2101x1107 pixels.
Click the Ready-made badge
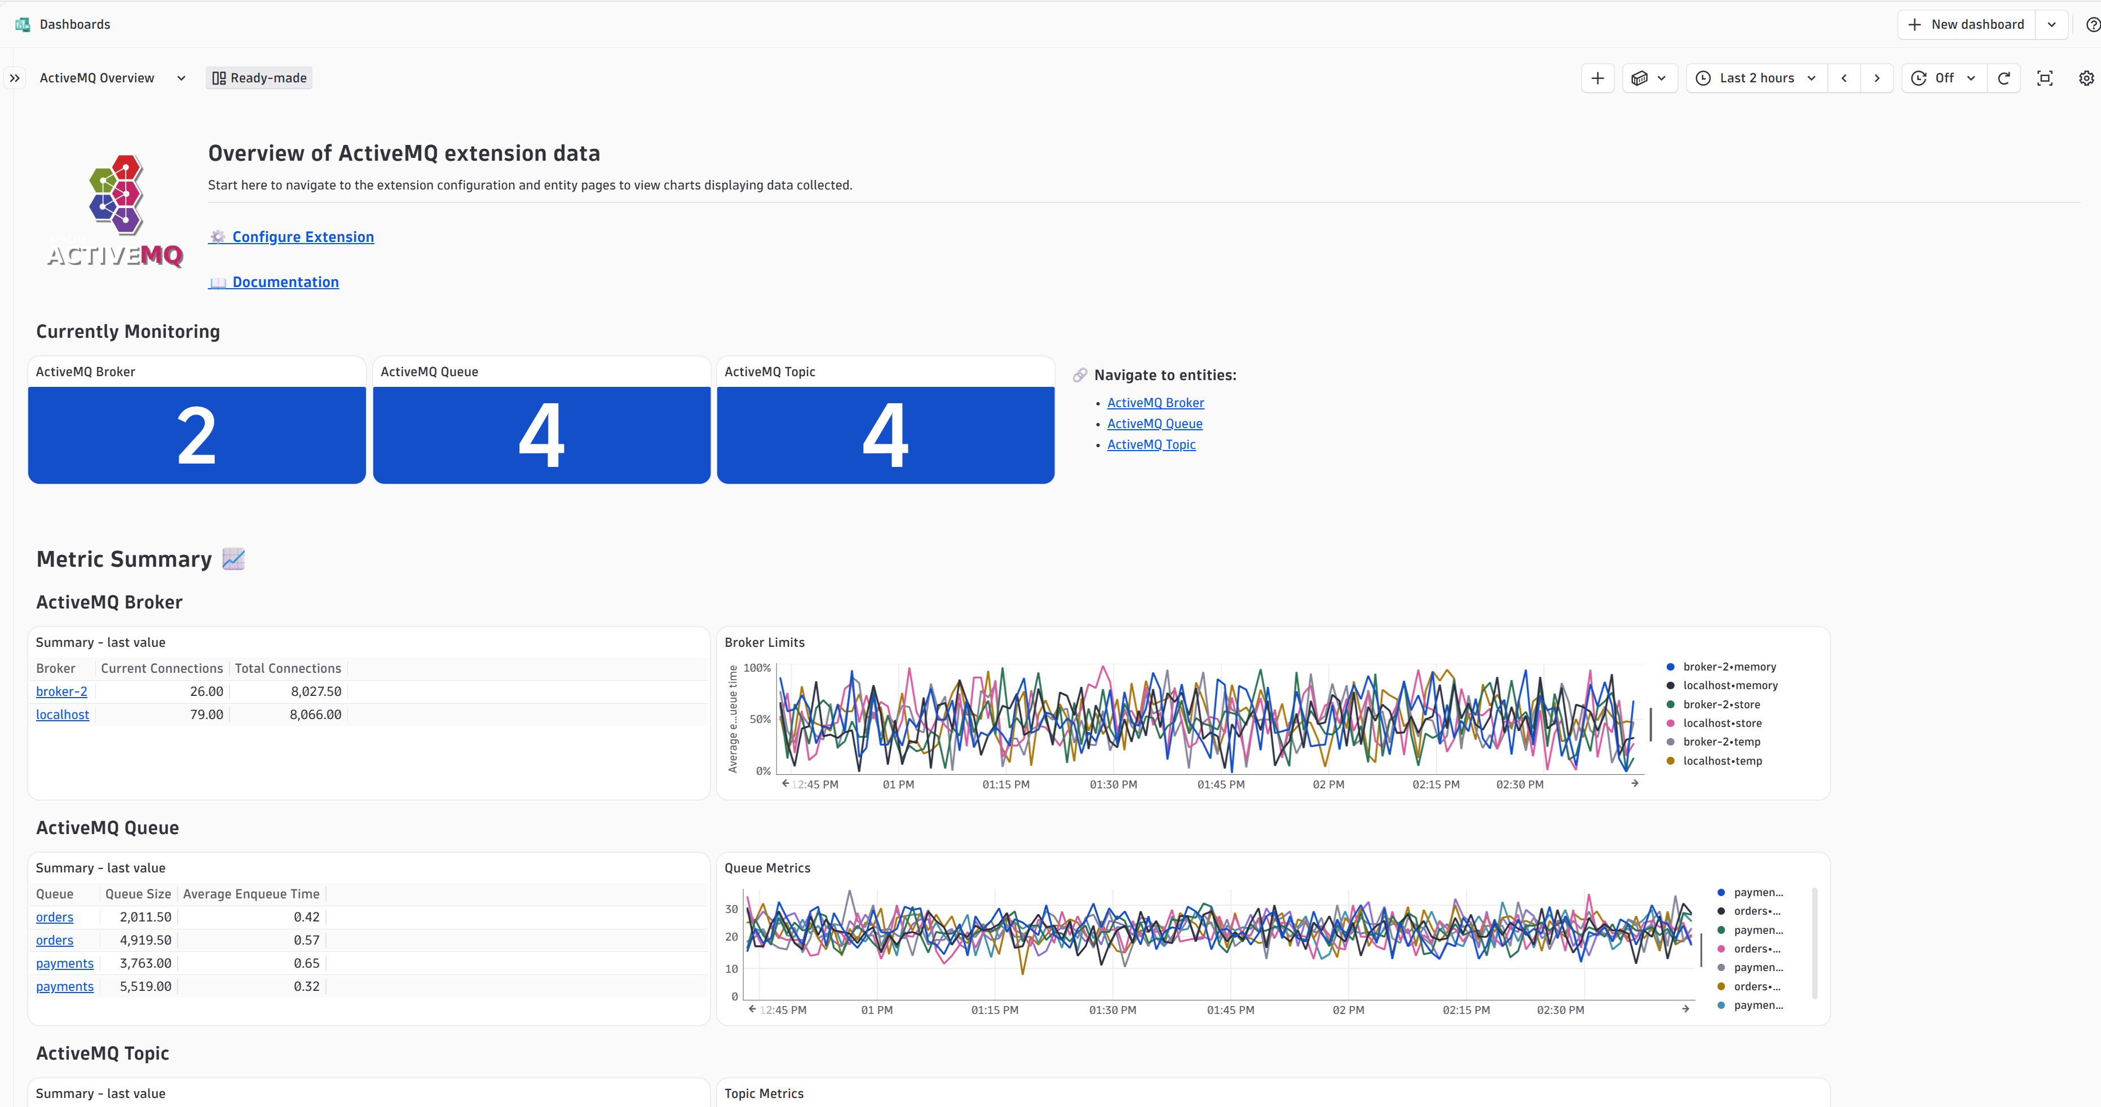(x=259, y=78)
